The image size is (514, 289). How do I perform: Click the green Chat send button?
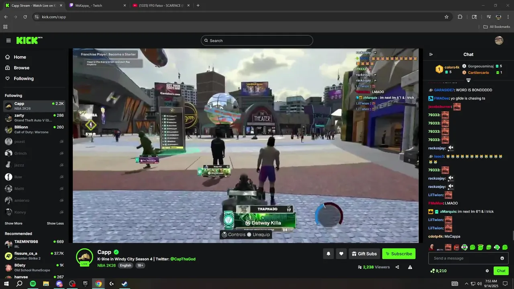[x=501, y=271]
